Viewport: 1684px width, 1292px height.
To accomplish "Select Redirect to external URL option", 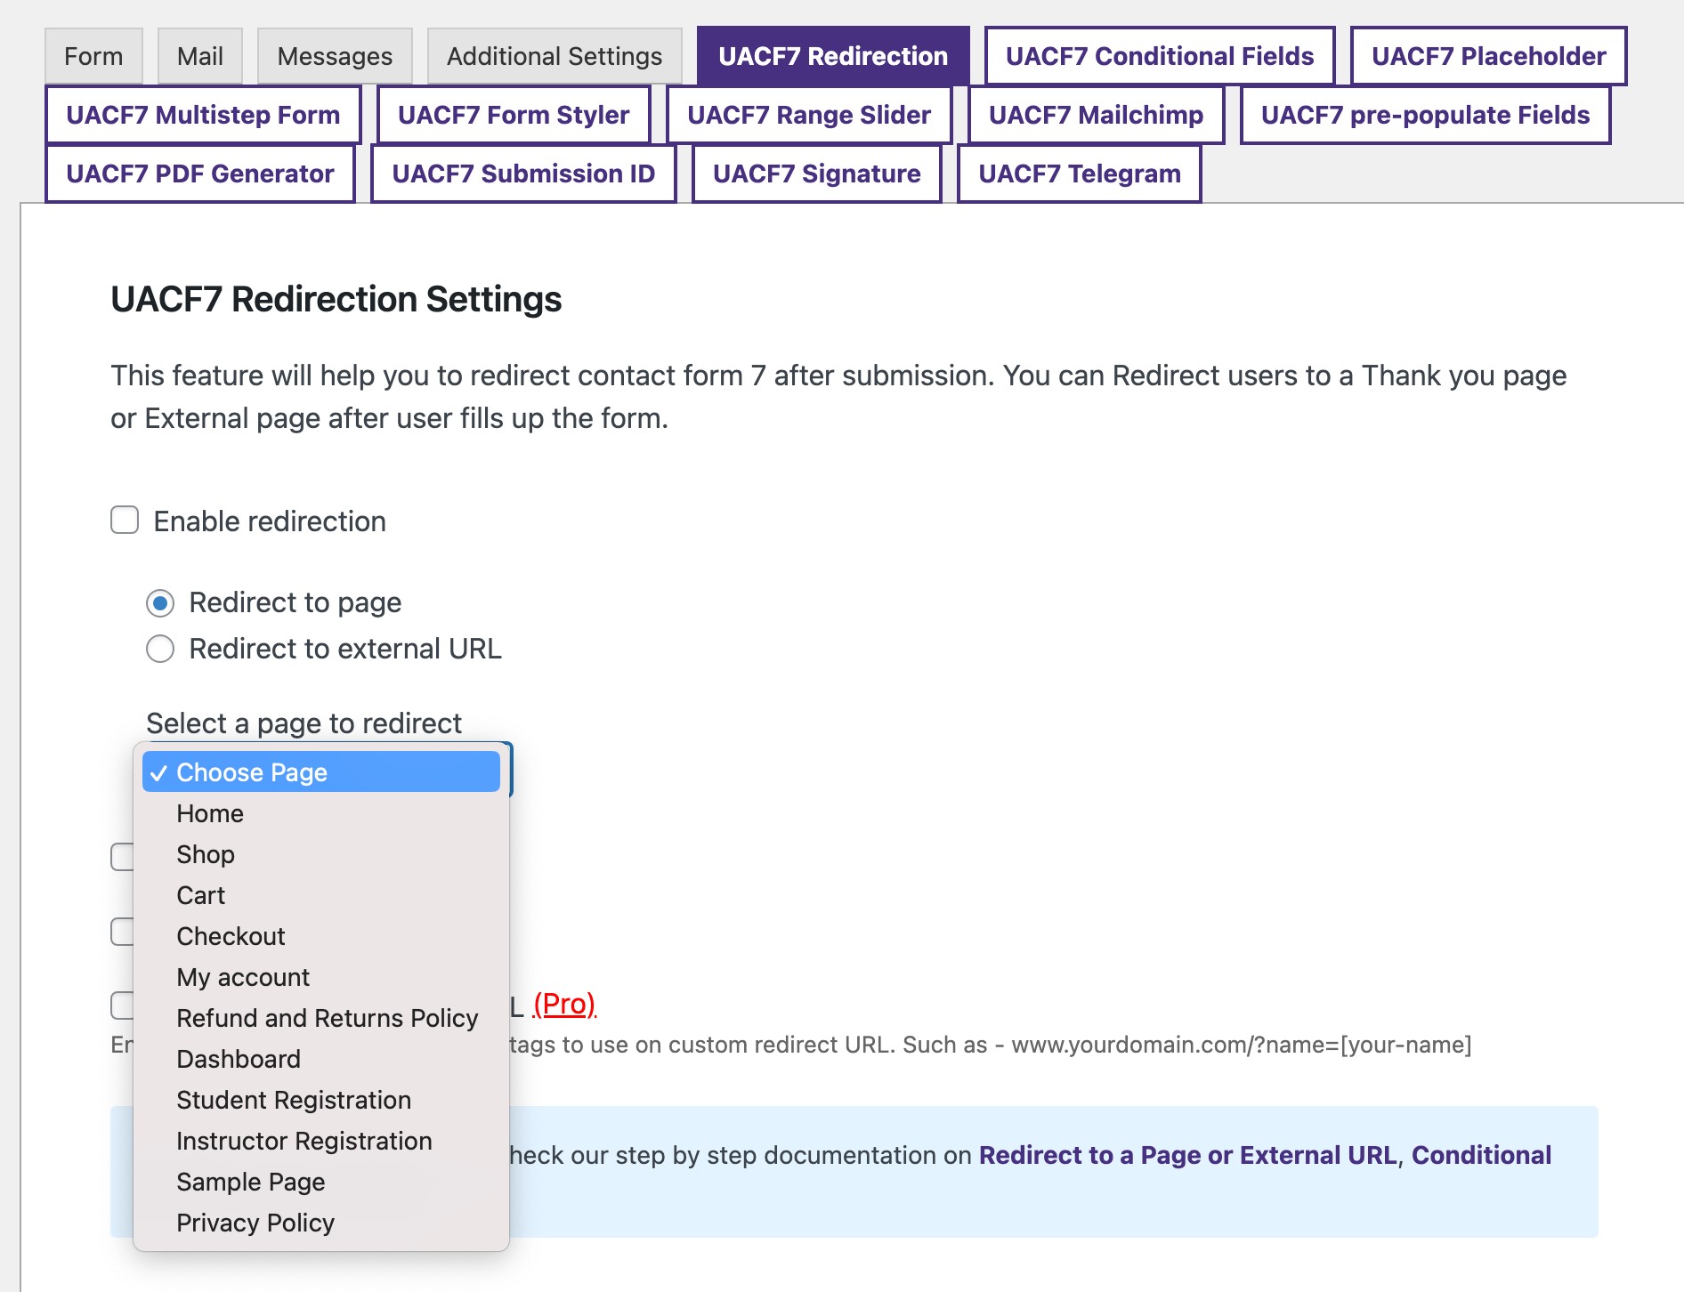I will tap(160, 649).
